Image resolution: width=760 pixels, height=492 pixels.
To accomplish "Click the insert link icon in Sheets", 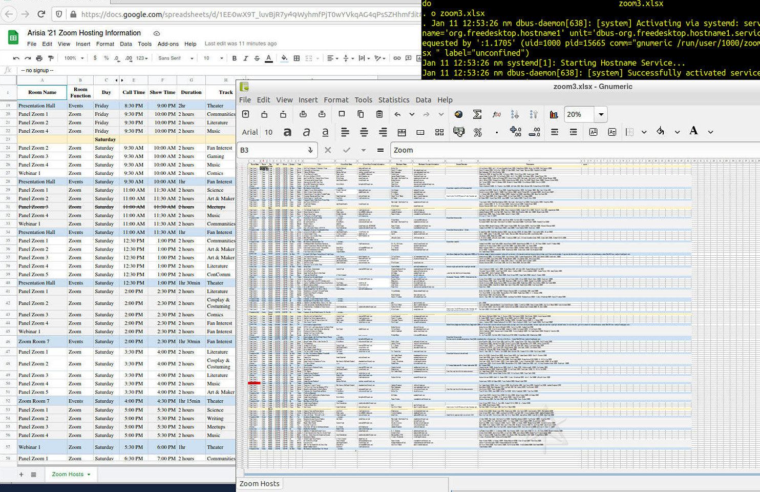I will [397, 58].
